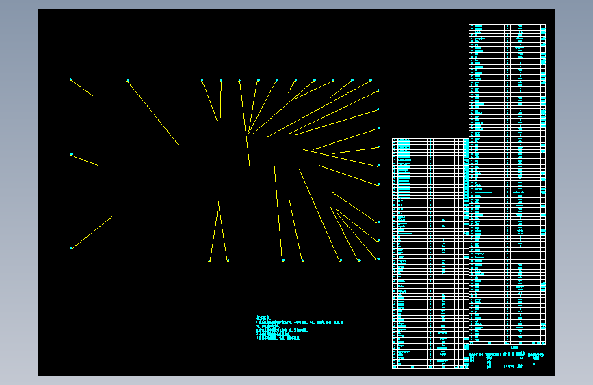Click the cyan technical notes text block
This screenshot has width=593, height=385.
click(300, 328)
